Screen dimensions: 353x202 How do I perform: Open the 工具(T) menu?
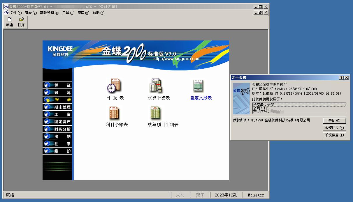click(x=68, y=13)
